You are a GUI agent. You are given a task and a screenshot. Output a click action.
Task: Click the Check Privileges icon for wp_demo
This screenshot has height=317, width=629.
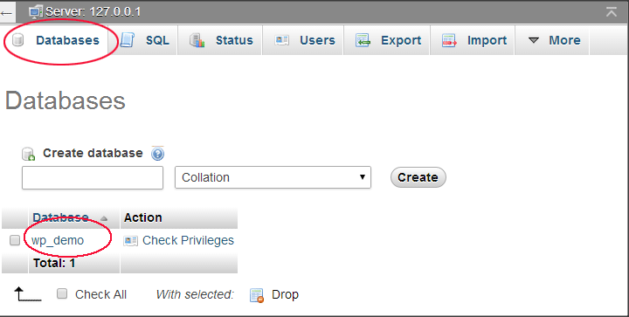click(x=130, y=240)
